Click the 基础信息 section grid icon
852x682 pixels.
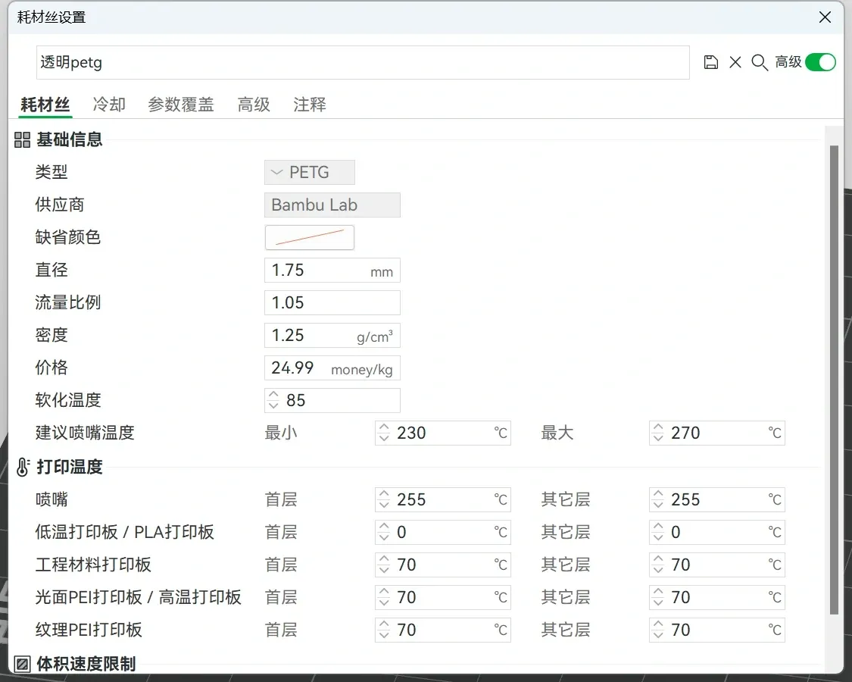point(22,139)
